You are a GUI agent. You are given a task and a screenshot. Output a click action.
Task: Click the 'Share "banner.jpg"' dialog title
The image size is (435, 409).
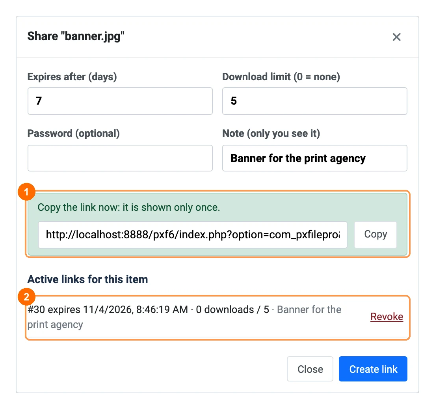point(76,36)
